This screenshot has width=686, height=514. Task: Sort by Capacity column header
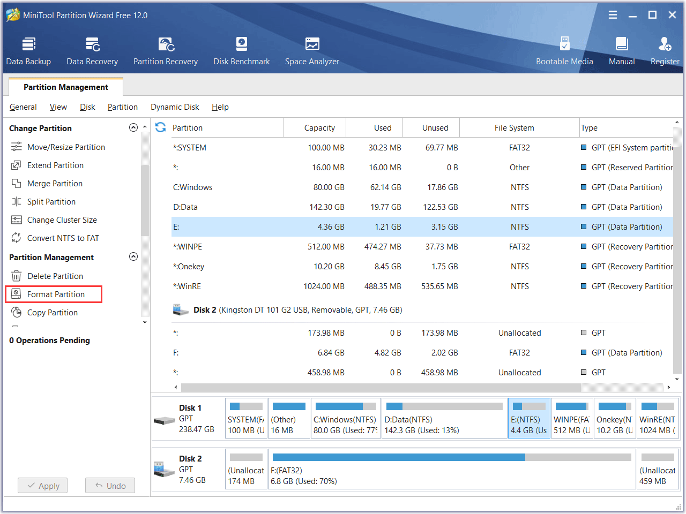pyautogui.click(x=315, y=127)
